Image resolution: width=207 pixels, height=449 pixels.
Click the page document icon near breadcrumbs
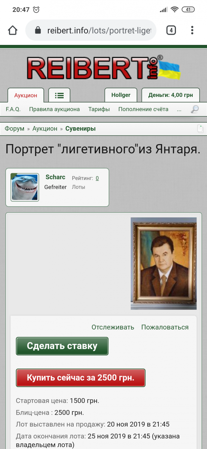[200, 129]
